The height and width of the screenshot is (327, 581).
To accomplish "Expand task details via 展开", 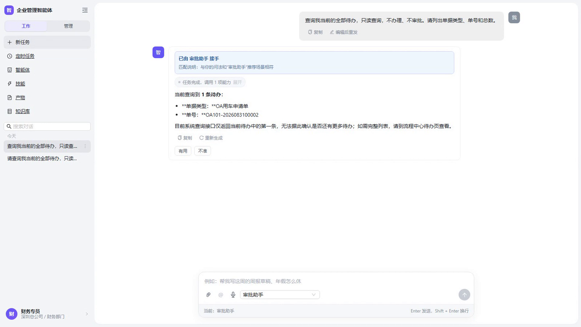I will (238, 82).
